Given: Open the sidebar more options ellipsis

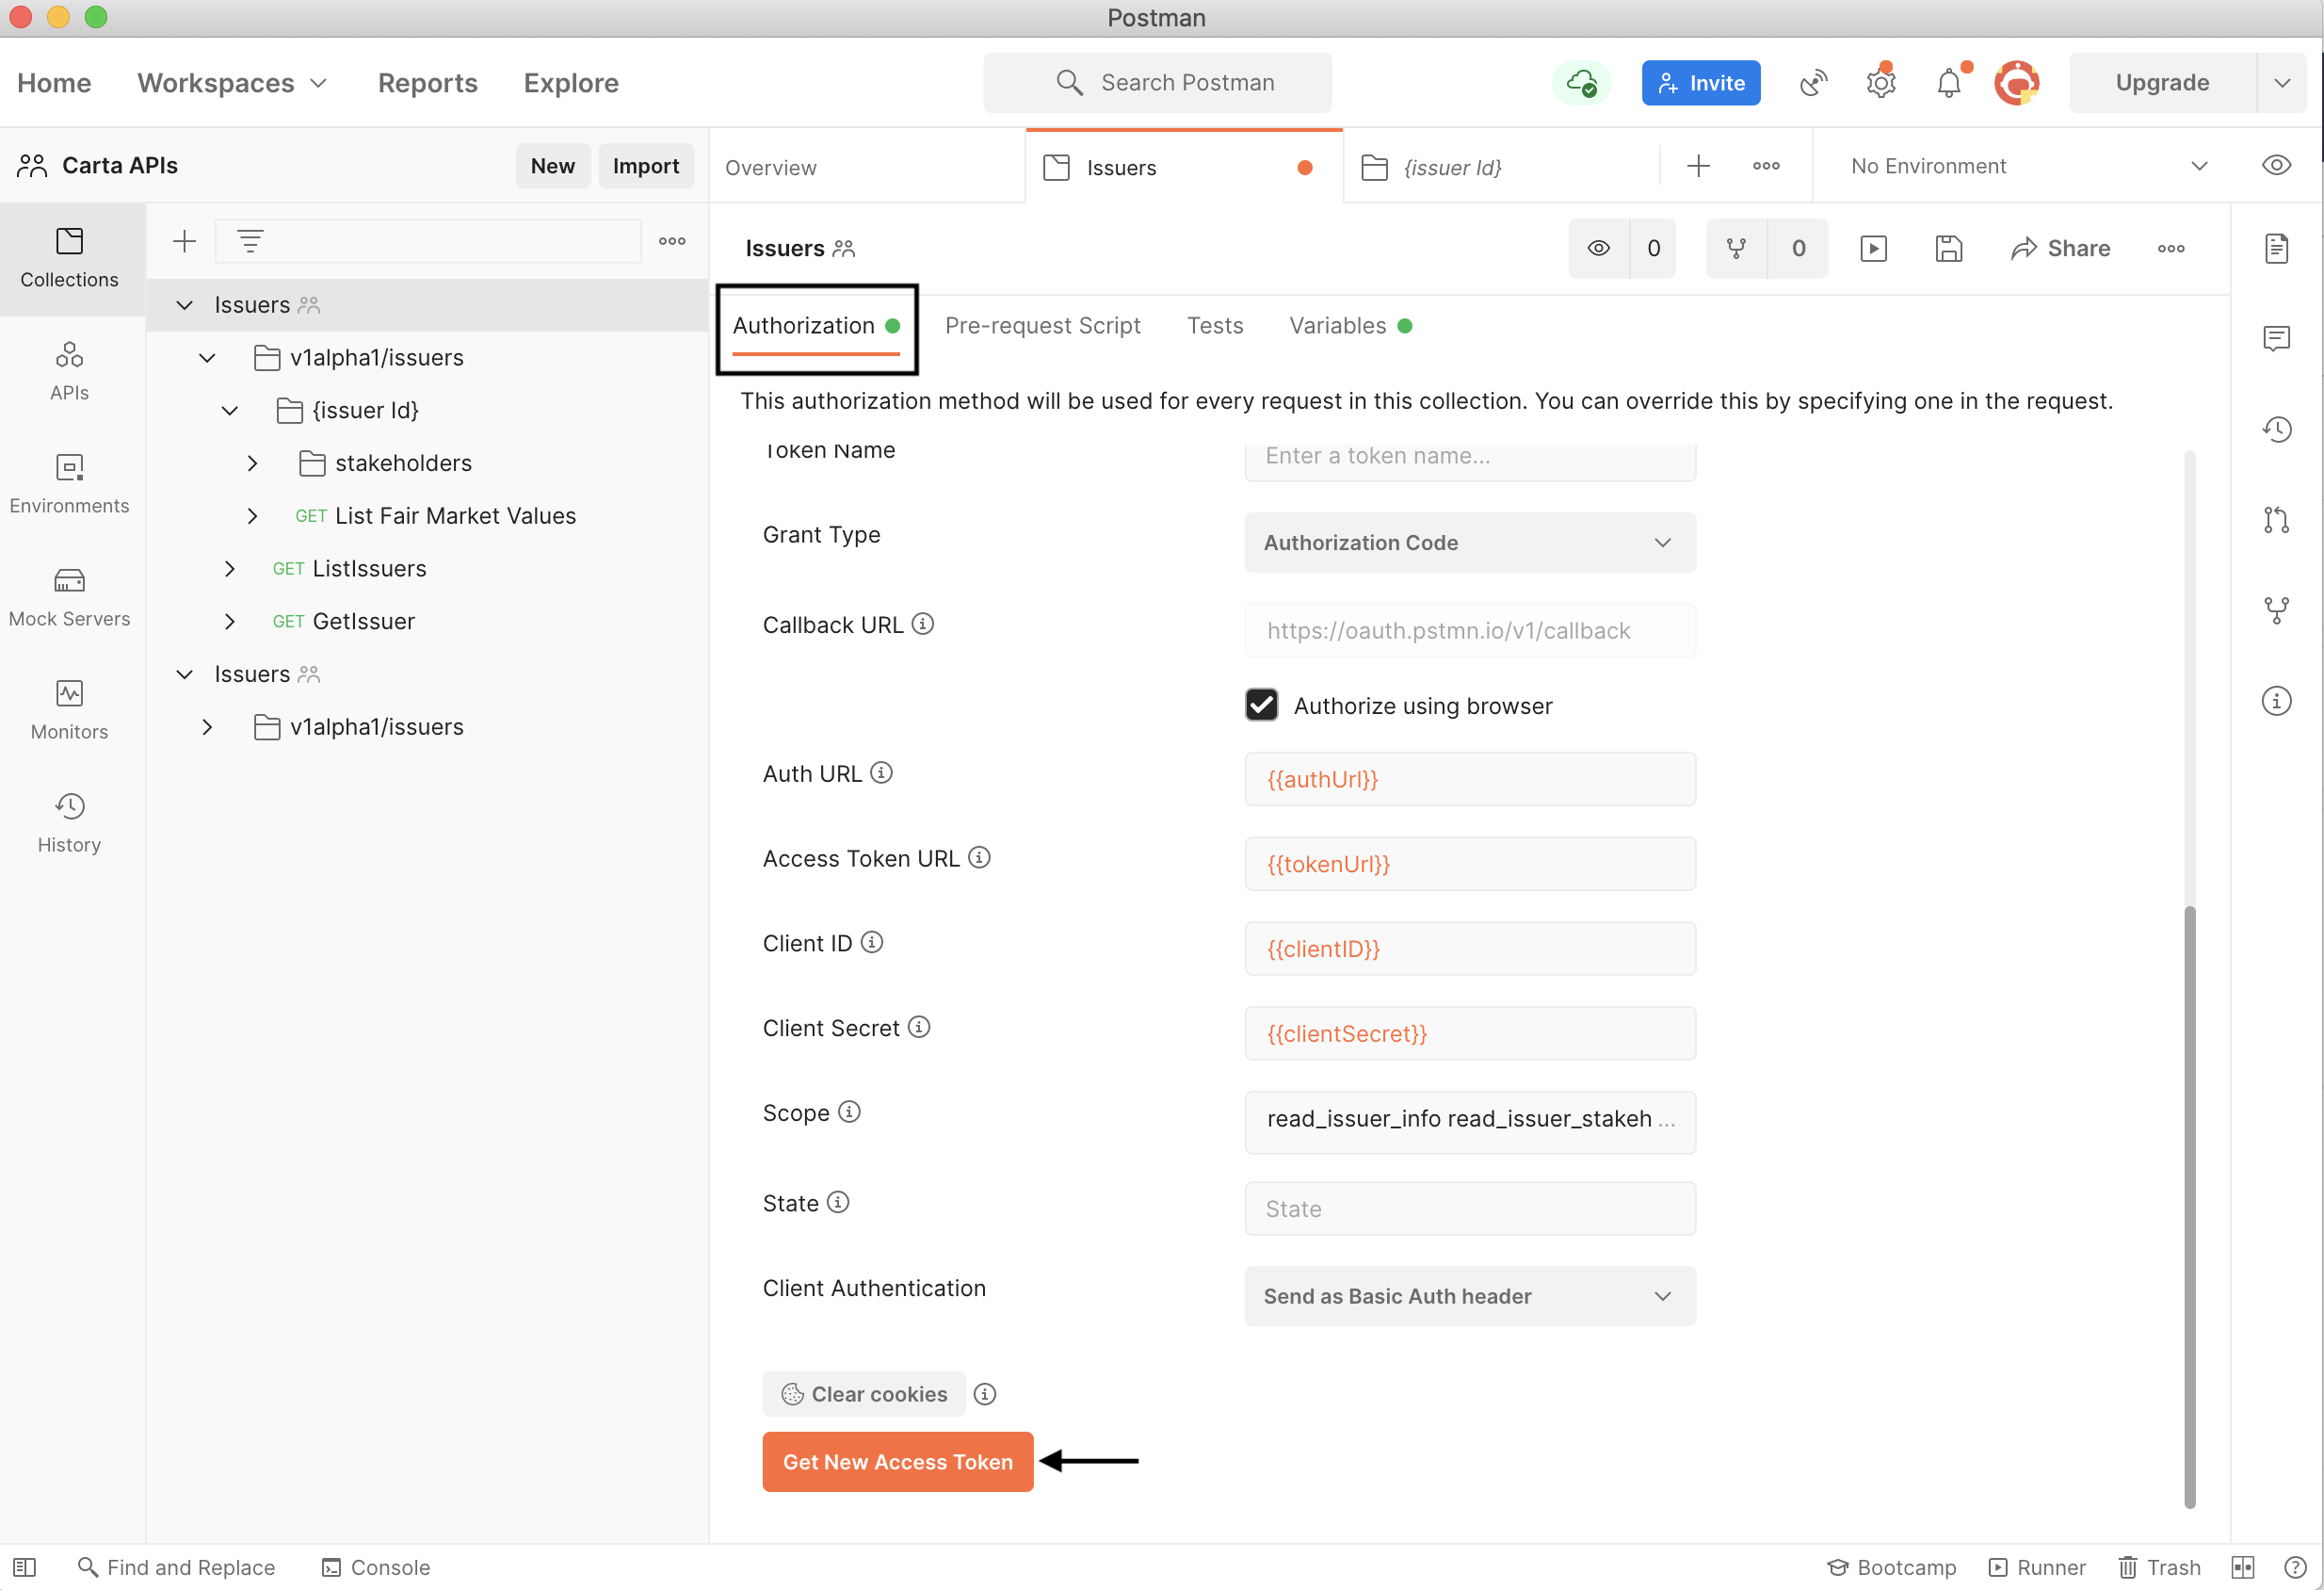Looking at the screenshot, I should tap(672, 241).
